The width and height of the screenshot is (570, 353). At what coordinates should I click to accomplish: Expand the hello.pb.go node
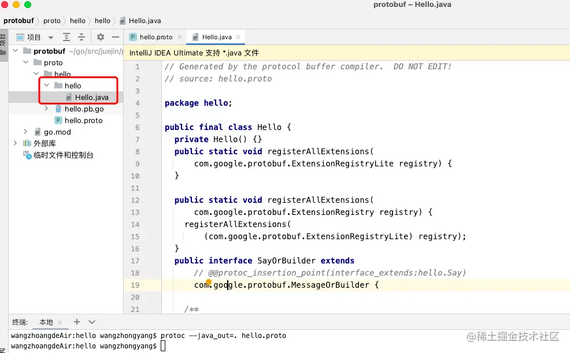(46, 109)
